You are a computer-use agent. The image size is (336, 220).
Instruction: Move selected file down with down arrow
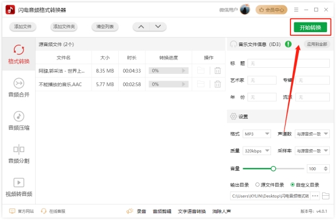pos(158,27)
